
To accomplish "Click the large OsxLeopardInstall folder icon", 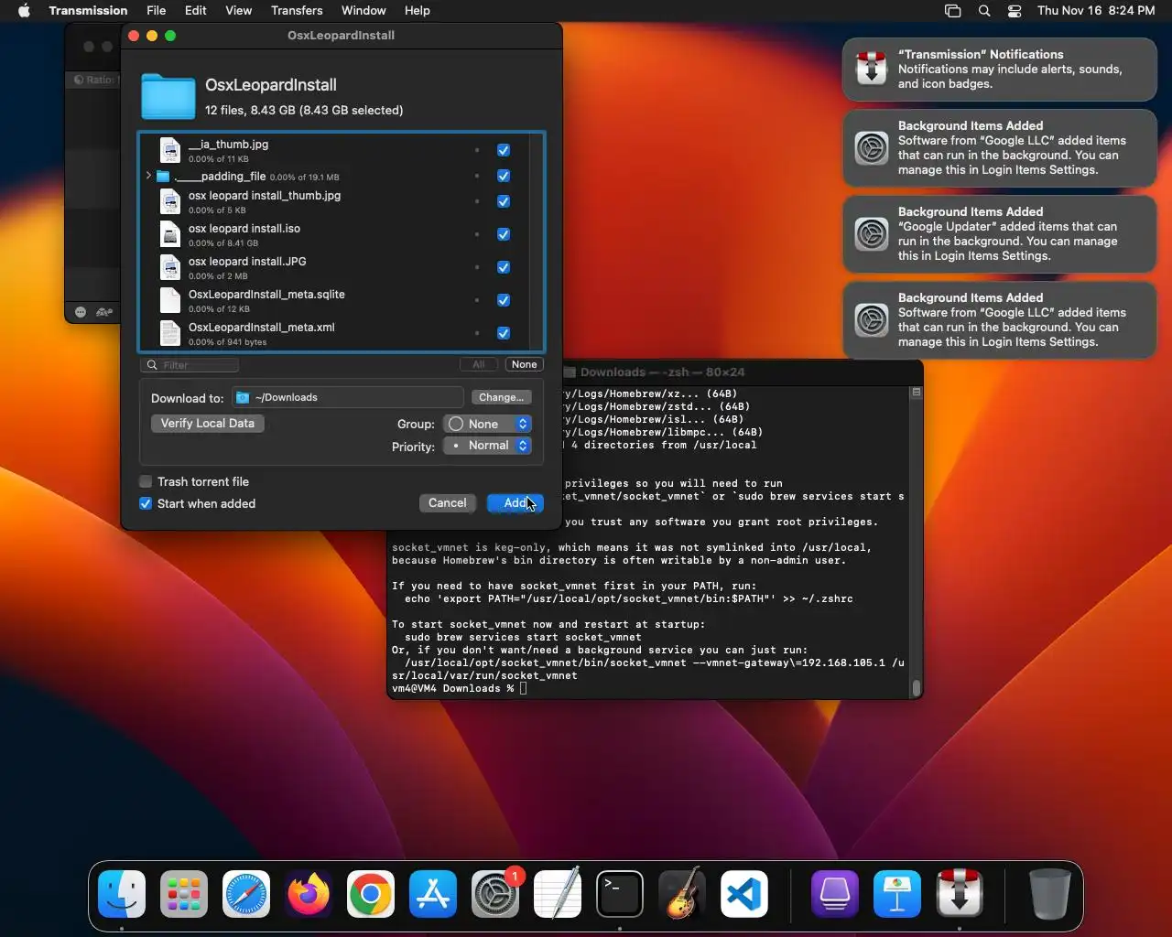I will click(x=168, y=96).
